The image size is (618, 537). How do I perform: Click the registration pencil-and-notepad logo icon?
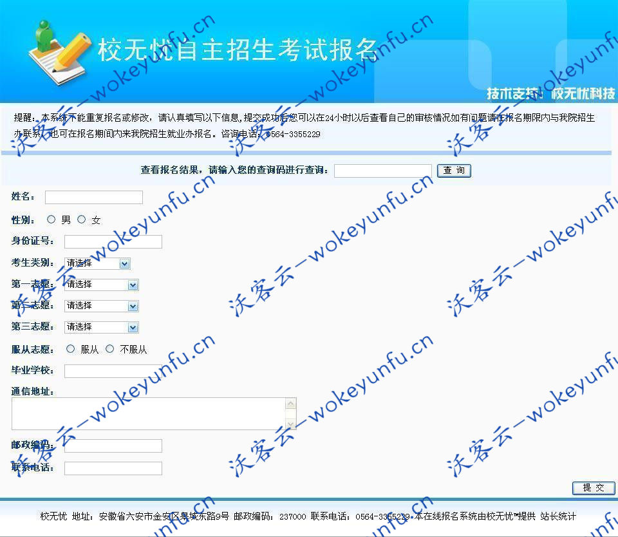click(59, 52)
